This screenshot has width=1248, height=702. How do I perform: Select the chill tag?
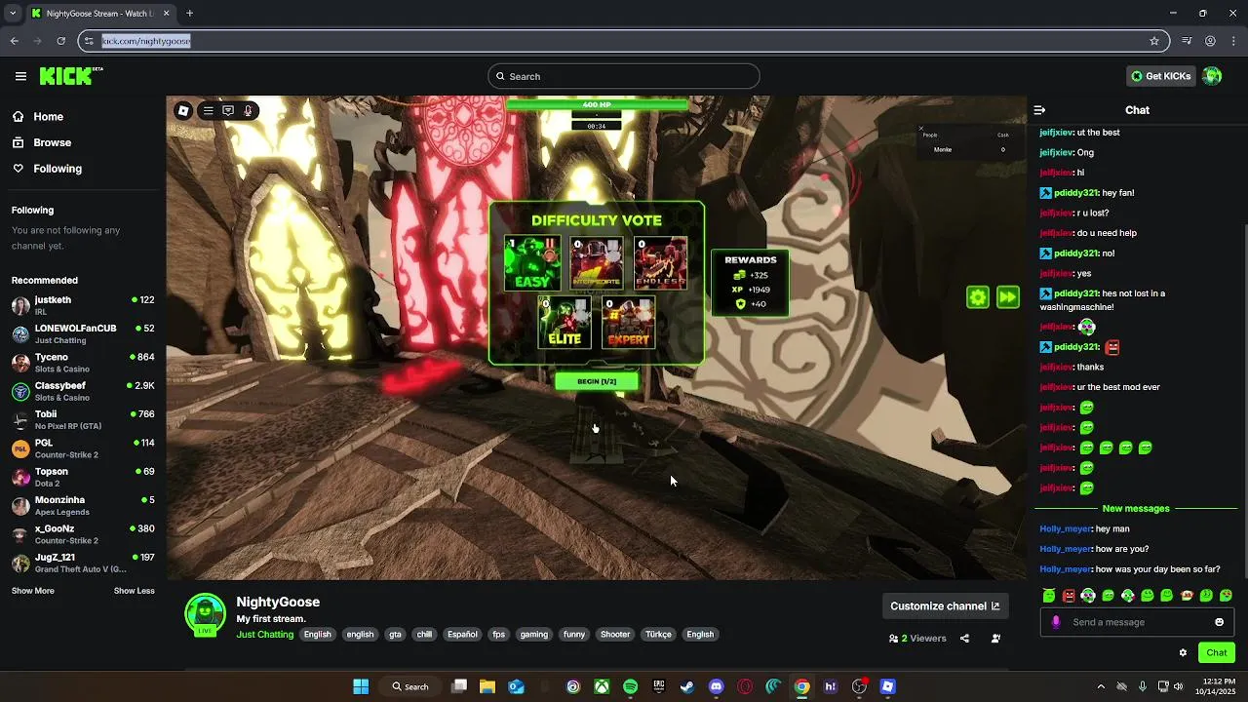pyautogui.click(x=424, y=634)
